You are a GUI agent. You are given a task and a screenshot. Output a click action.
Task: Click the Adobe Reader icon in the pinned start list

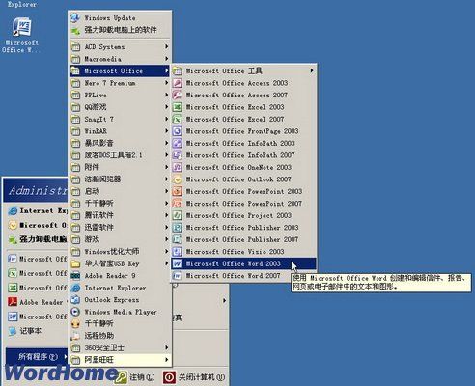coord(13,302)
